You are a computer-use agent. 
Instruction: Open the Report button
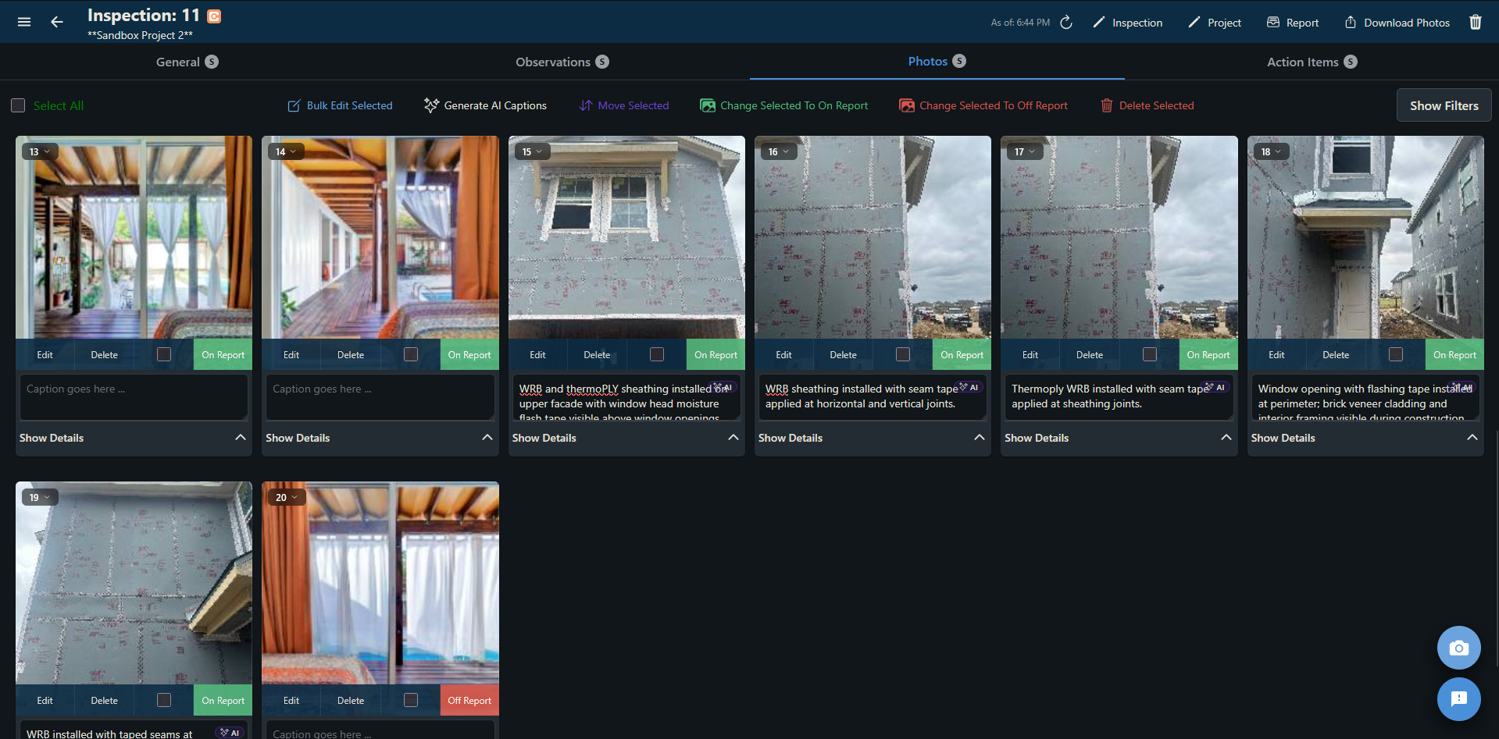pyautogui.click(x=1293, y=23)
